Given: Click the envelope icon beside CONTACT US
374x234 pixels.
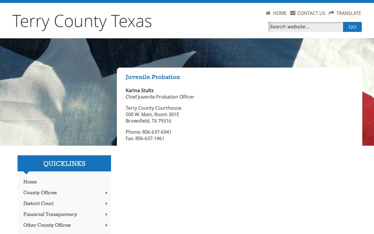Looking at the screenshot, I should point(292,13).
